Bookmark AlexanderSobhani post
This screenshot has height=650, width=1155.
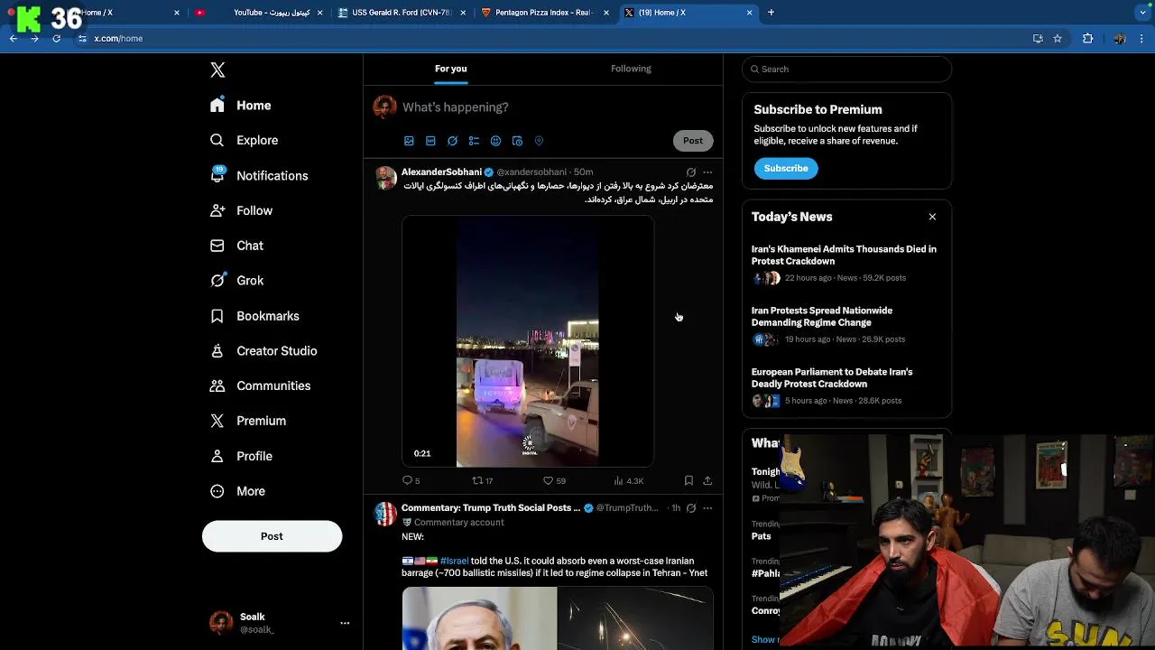[688, 481]
